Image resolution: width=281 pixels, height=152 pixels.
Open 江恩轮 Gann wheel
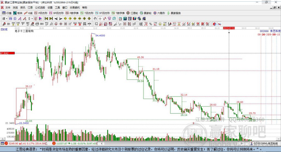[x=132, y=13]
